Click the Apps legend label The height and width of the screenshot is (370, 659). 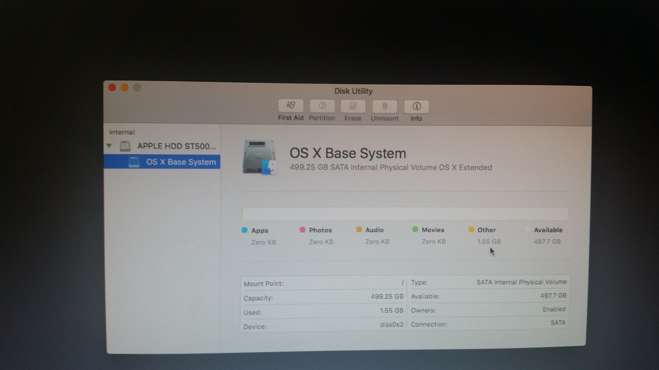point(260,230)
